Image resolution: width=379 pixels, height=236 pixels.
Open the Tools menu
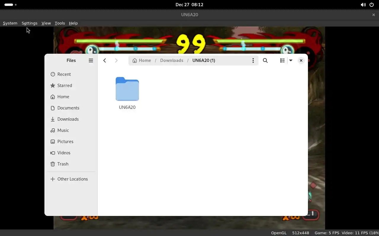(60, 23)
